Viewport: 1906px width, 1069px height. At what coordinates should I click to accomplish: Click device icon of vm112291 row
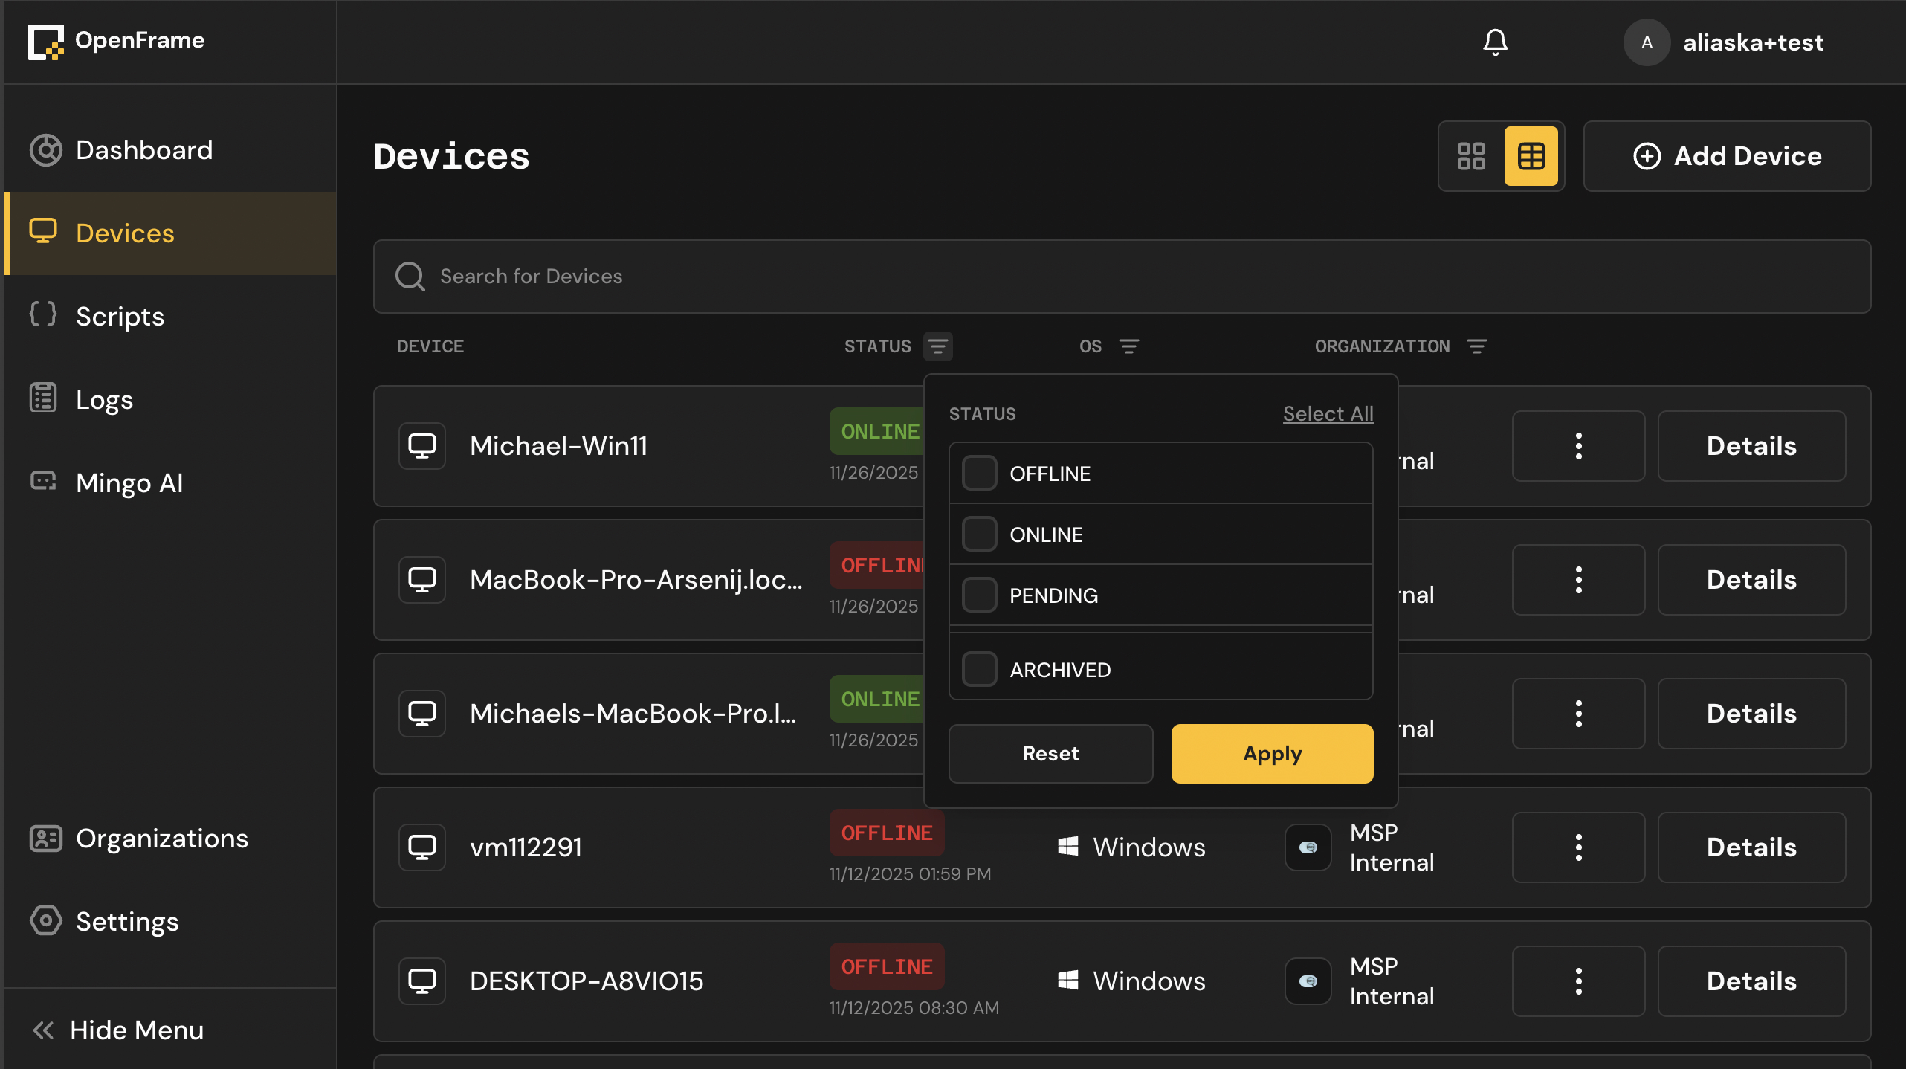click(x=422, y=847)
